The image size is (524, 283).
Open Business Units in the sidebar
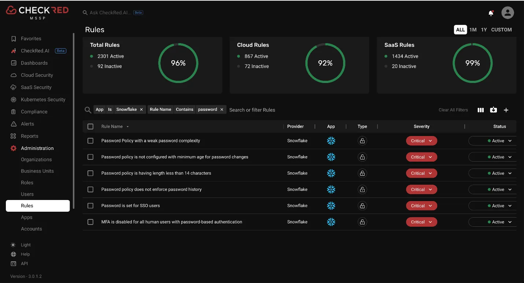[x=37, y=171]
